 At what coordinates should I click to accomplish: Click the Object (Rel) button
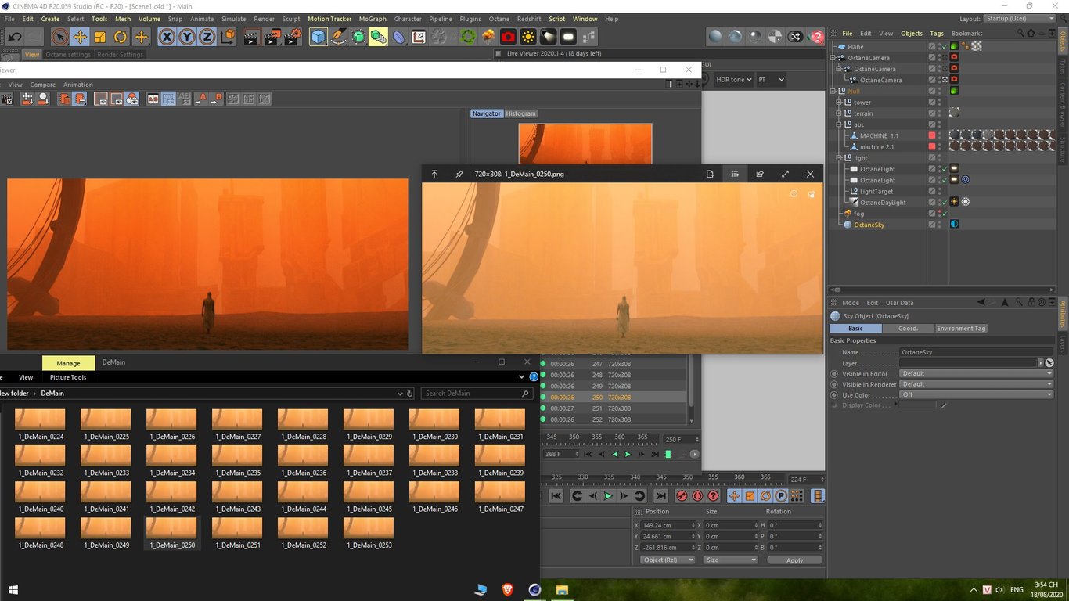pyautogui.click(x=666, y=560)
